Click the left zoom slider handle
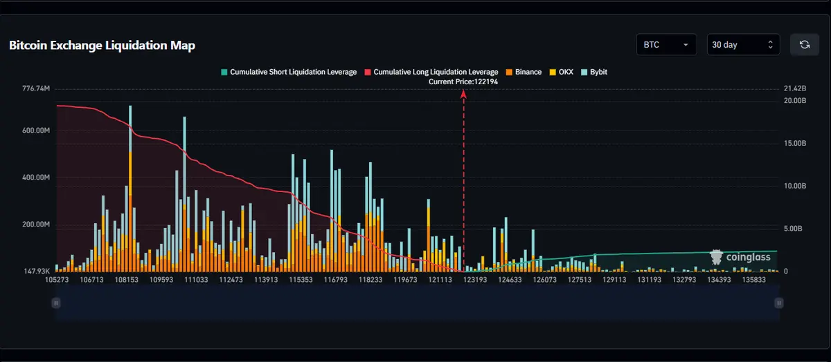The height and width of the screenshot is (362, 831). (x=56, y=303)
